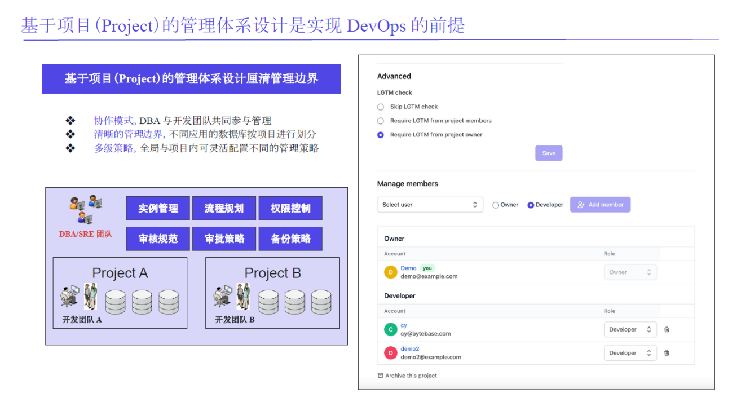Choose the Owner role radio button
Image resolution: width=750 pixels, height=406 pixels.
496,205
